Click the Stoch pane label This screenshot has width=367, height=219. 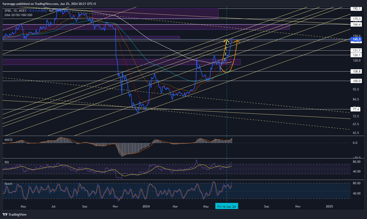8,184
